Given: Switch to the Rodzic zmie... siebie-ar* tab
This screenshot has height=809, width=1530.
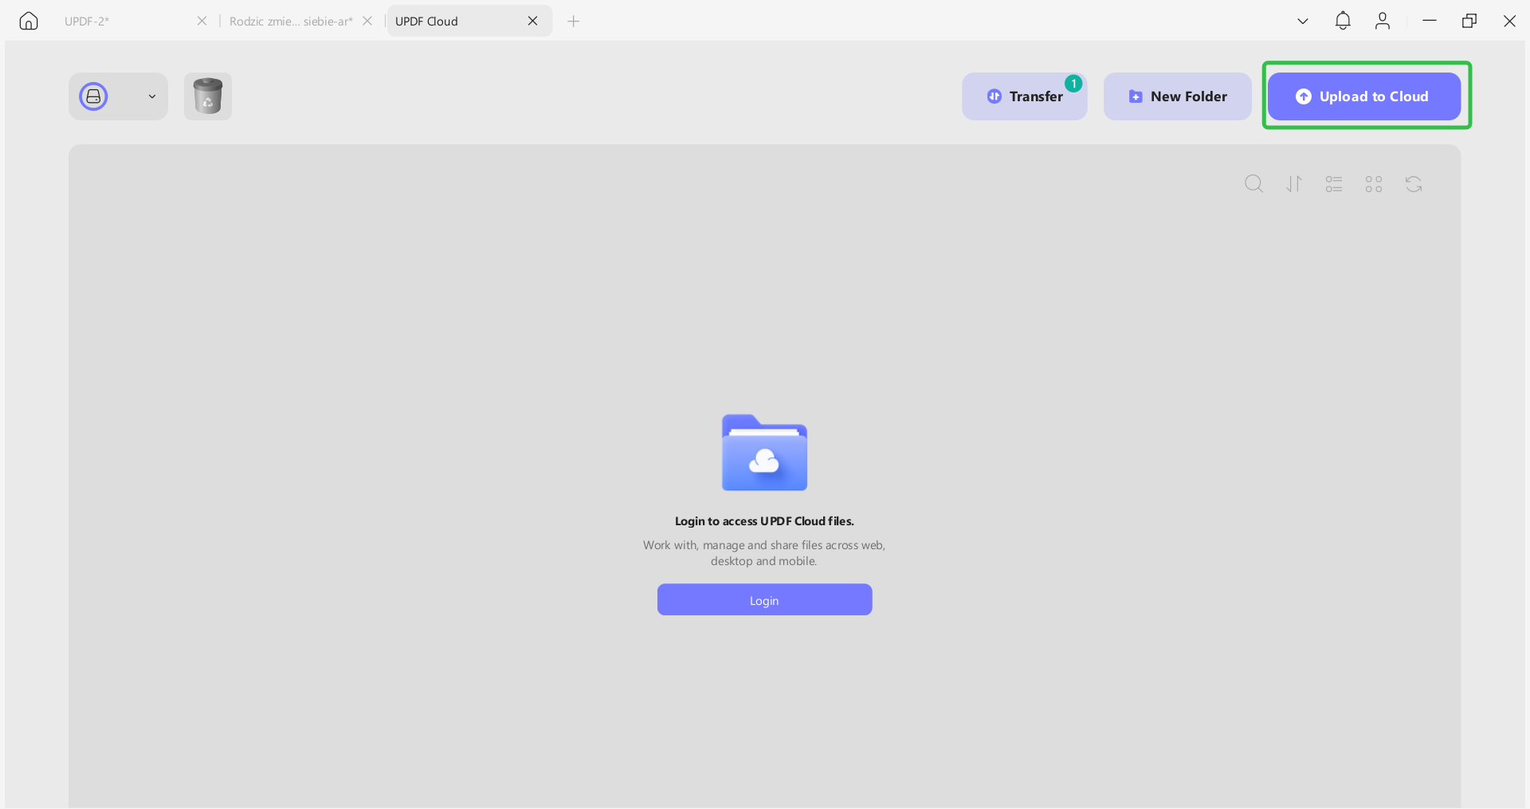Looking at the screenshot, I should [291, 22].
